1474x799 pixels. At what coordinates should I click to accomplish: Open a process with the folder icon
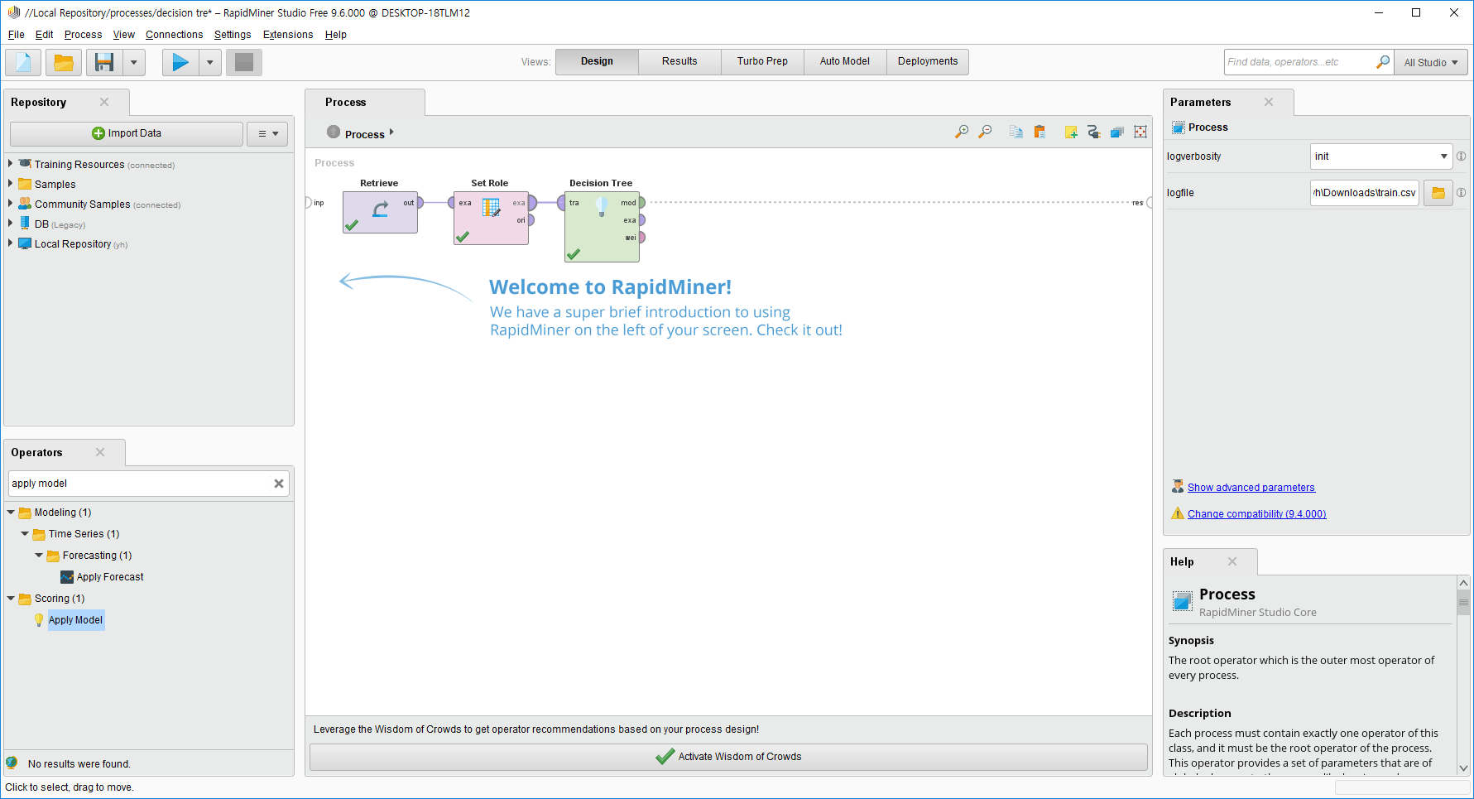pos(64,62)
